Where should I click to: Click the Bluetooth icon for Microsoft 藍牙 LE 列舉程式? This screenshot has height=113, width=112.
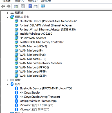pyautogui.click(x=17, y=105)
